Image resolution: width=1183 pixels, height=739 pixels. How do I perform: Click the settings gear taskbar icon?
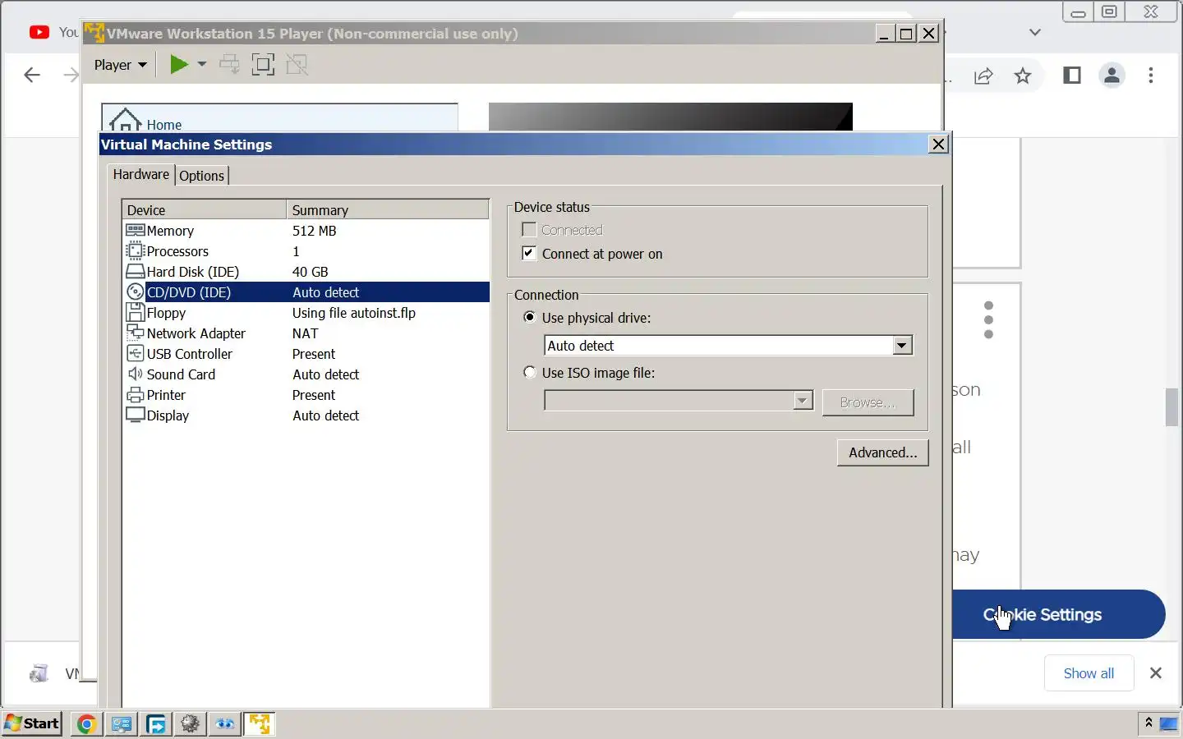click(x=191, y=724)
